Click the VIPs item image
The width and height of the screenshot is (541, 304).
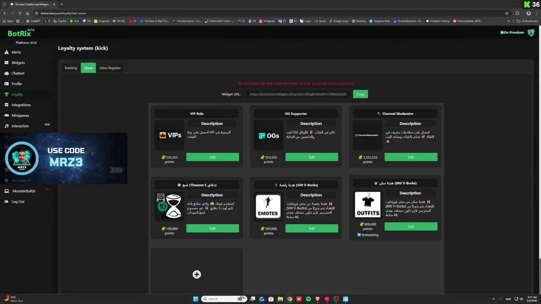click(170, 135)
